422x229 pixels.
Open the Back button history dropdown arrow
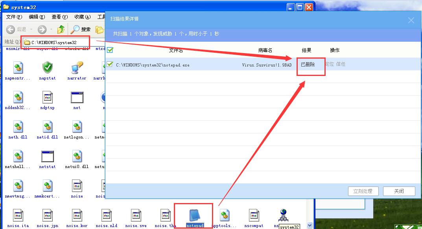(x=31, y=30)
